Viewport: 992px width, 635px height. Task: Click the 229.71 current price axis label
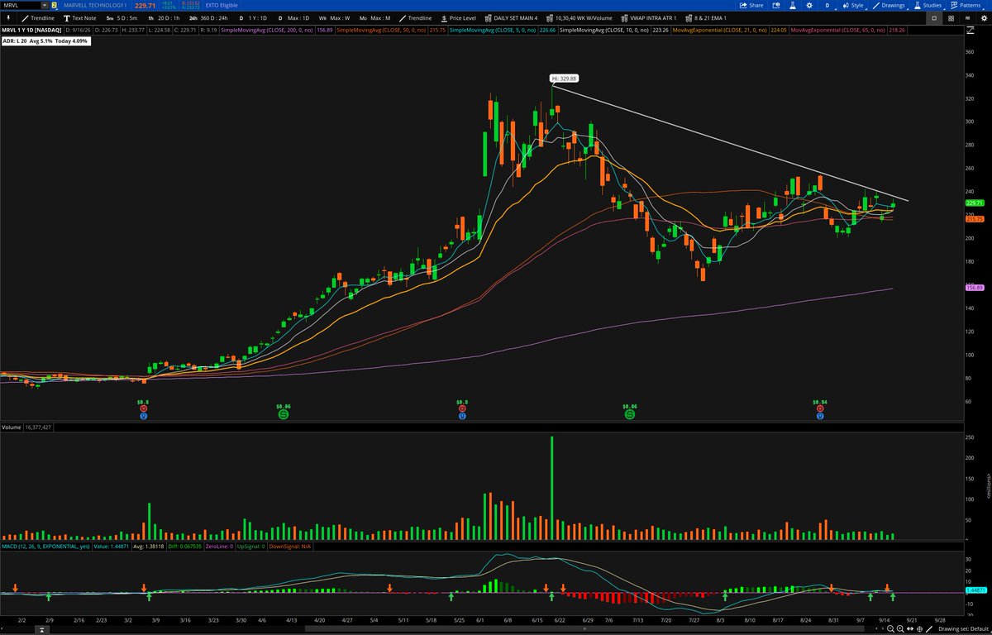click(x=975, y=203)
